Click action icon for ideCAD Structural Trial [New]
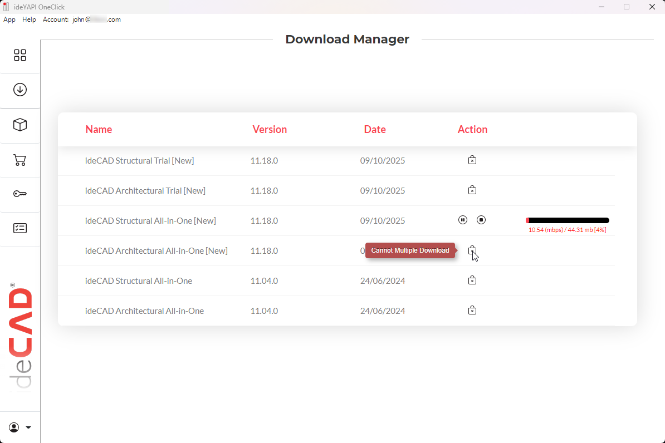 tap(472, 160)
